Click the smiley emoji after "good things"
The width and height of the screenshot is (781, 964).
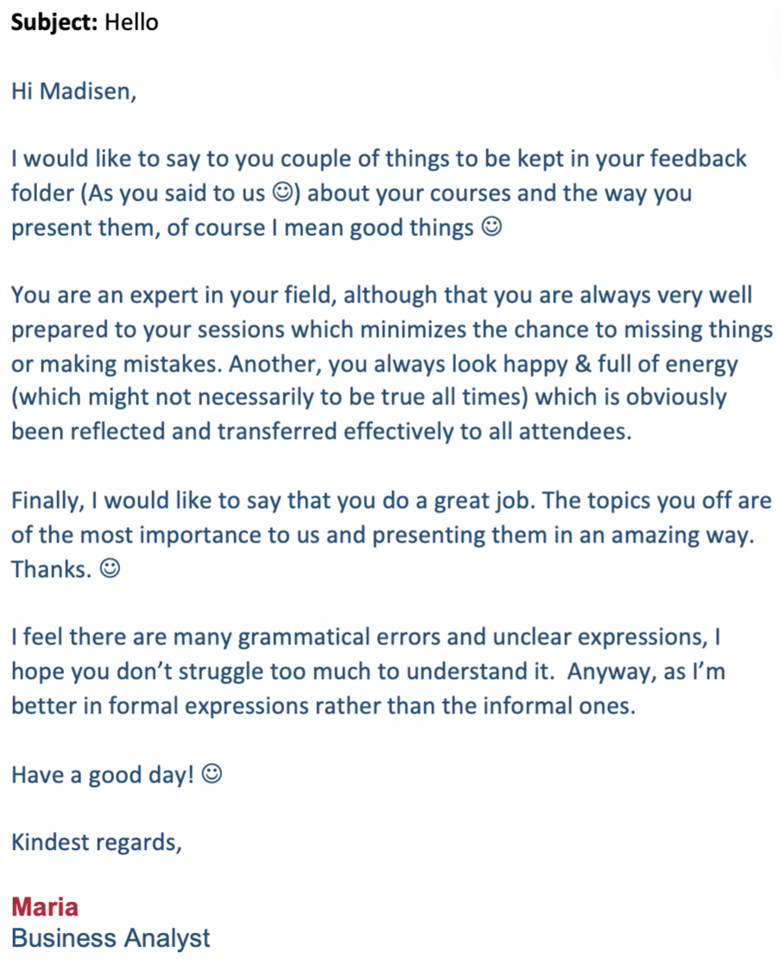pyautogui.click(x=492, y=226)
